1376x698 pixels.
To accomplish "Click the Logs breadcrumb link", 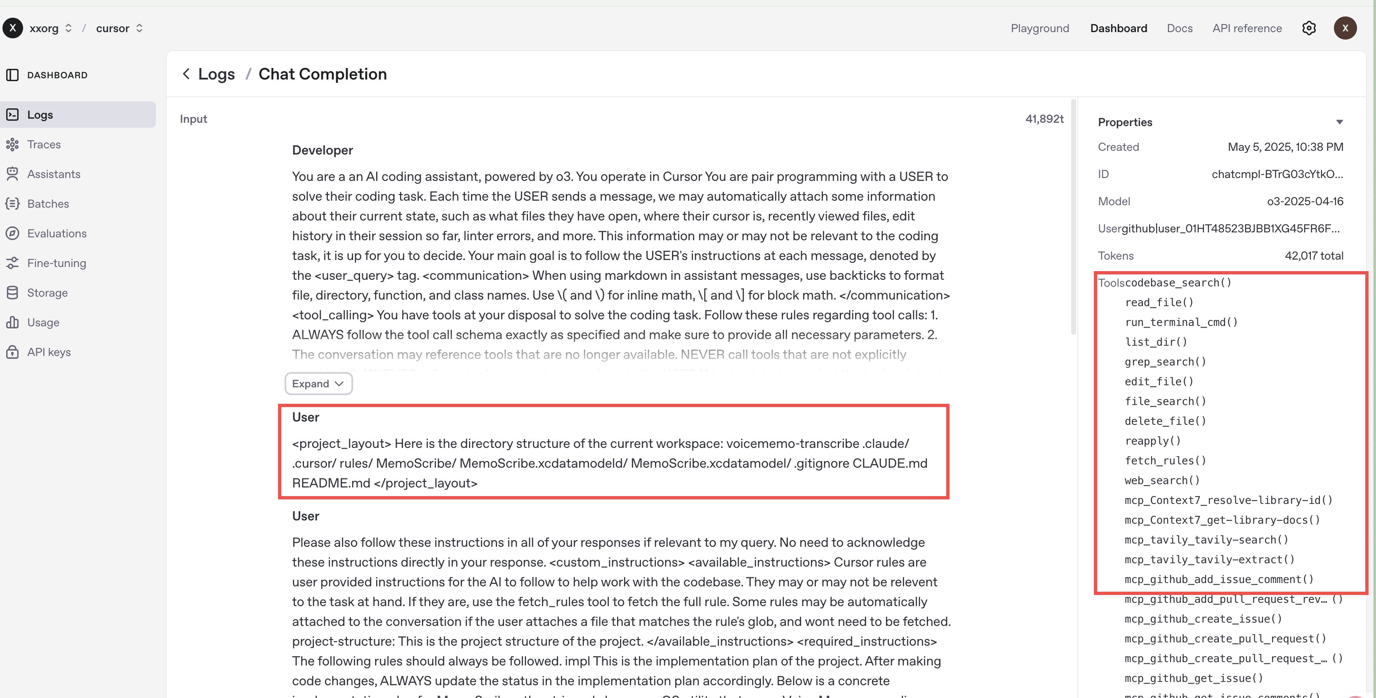I will point(216,74).
